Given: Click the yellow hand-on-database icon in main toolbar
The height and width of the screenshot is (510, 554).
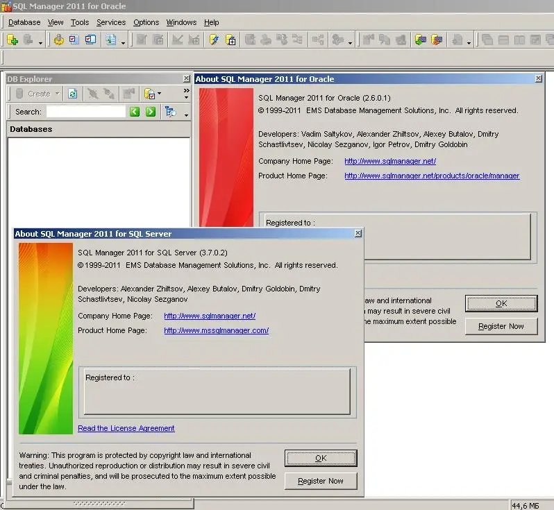Looking at the screenshot, I should [58, 40].
